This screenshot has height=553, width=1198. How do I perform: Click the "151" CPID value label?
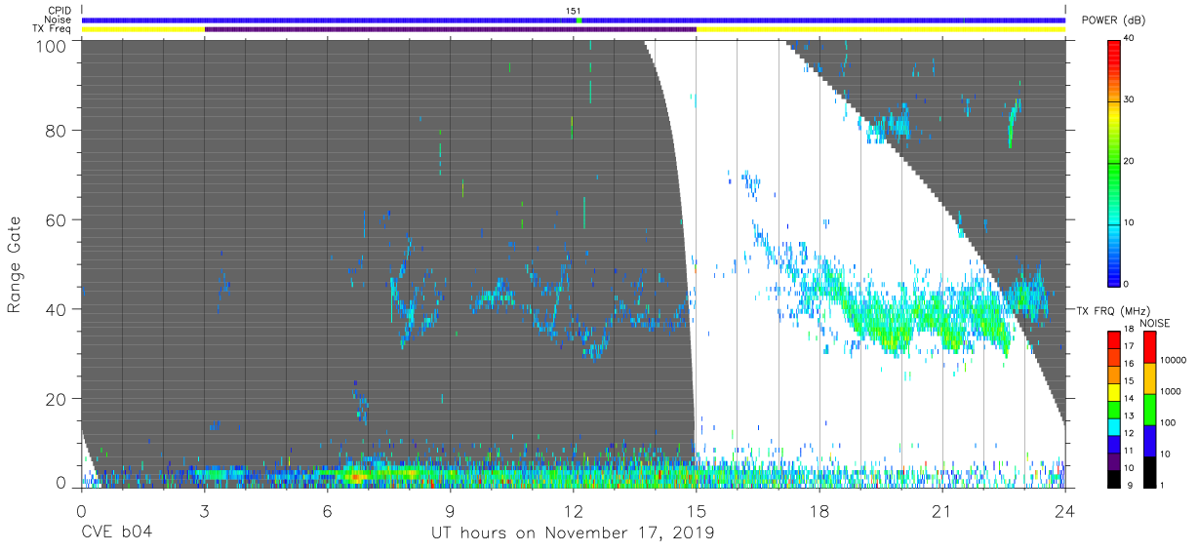click(574, 11)
